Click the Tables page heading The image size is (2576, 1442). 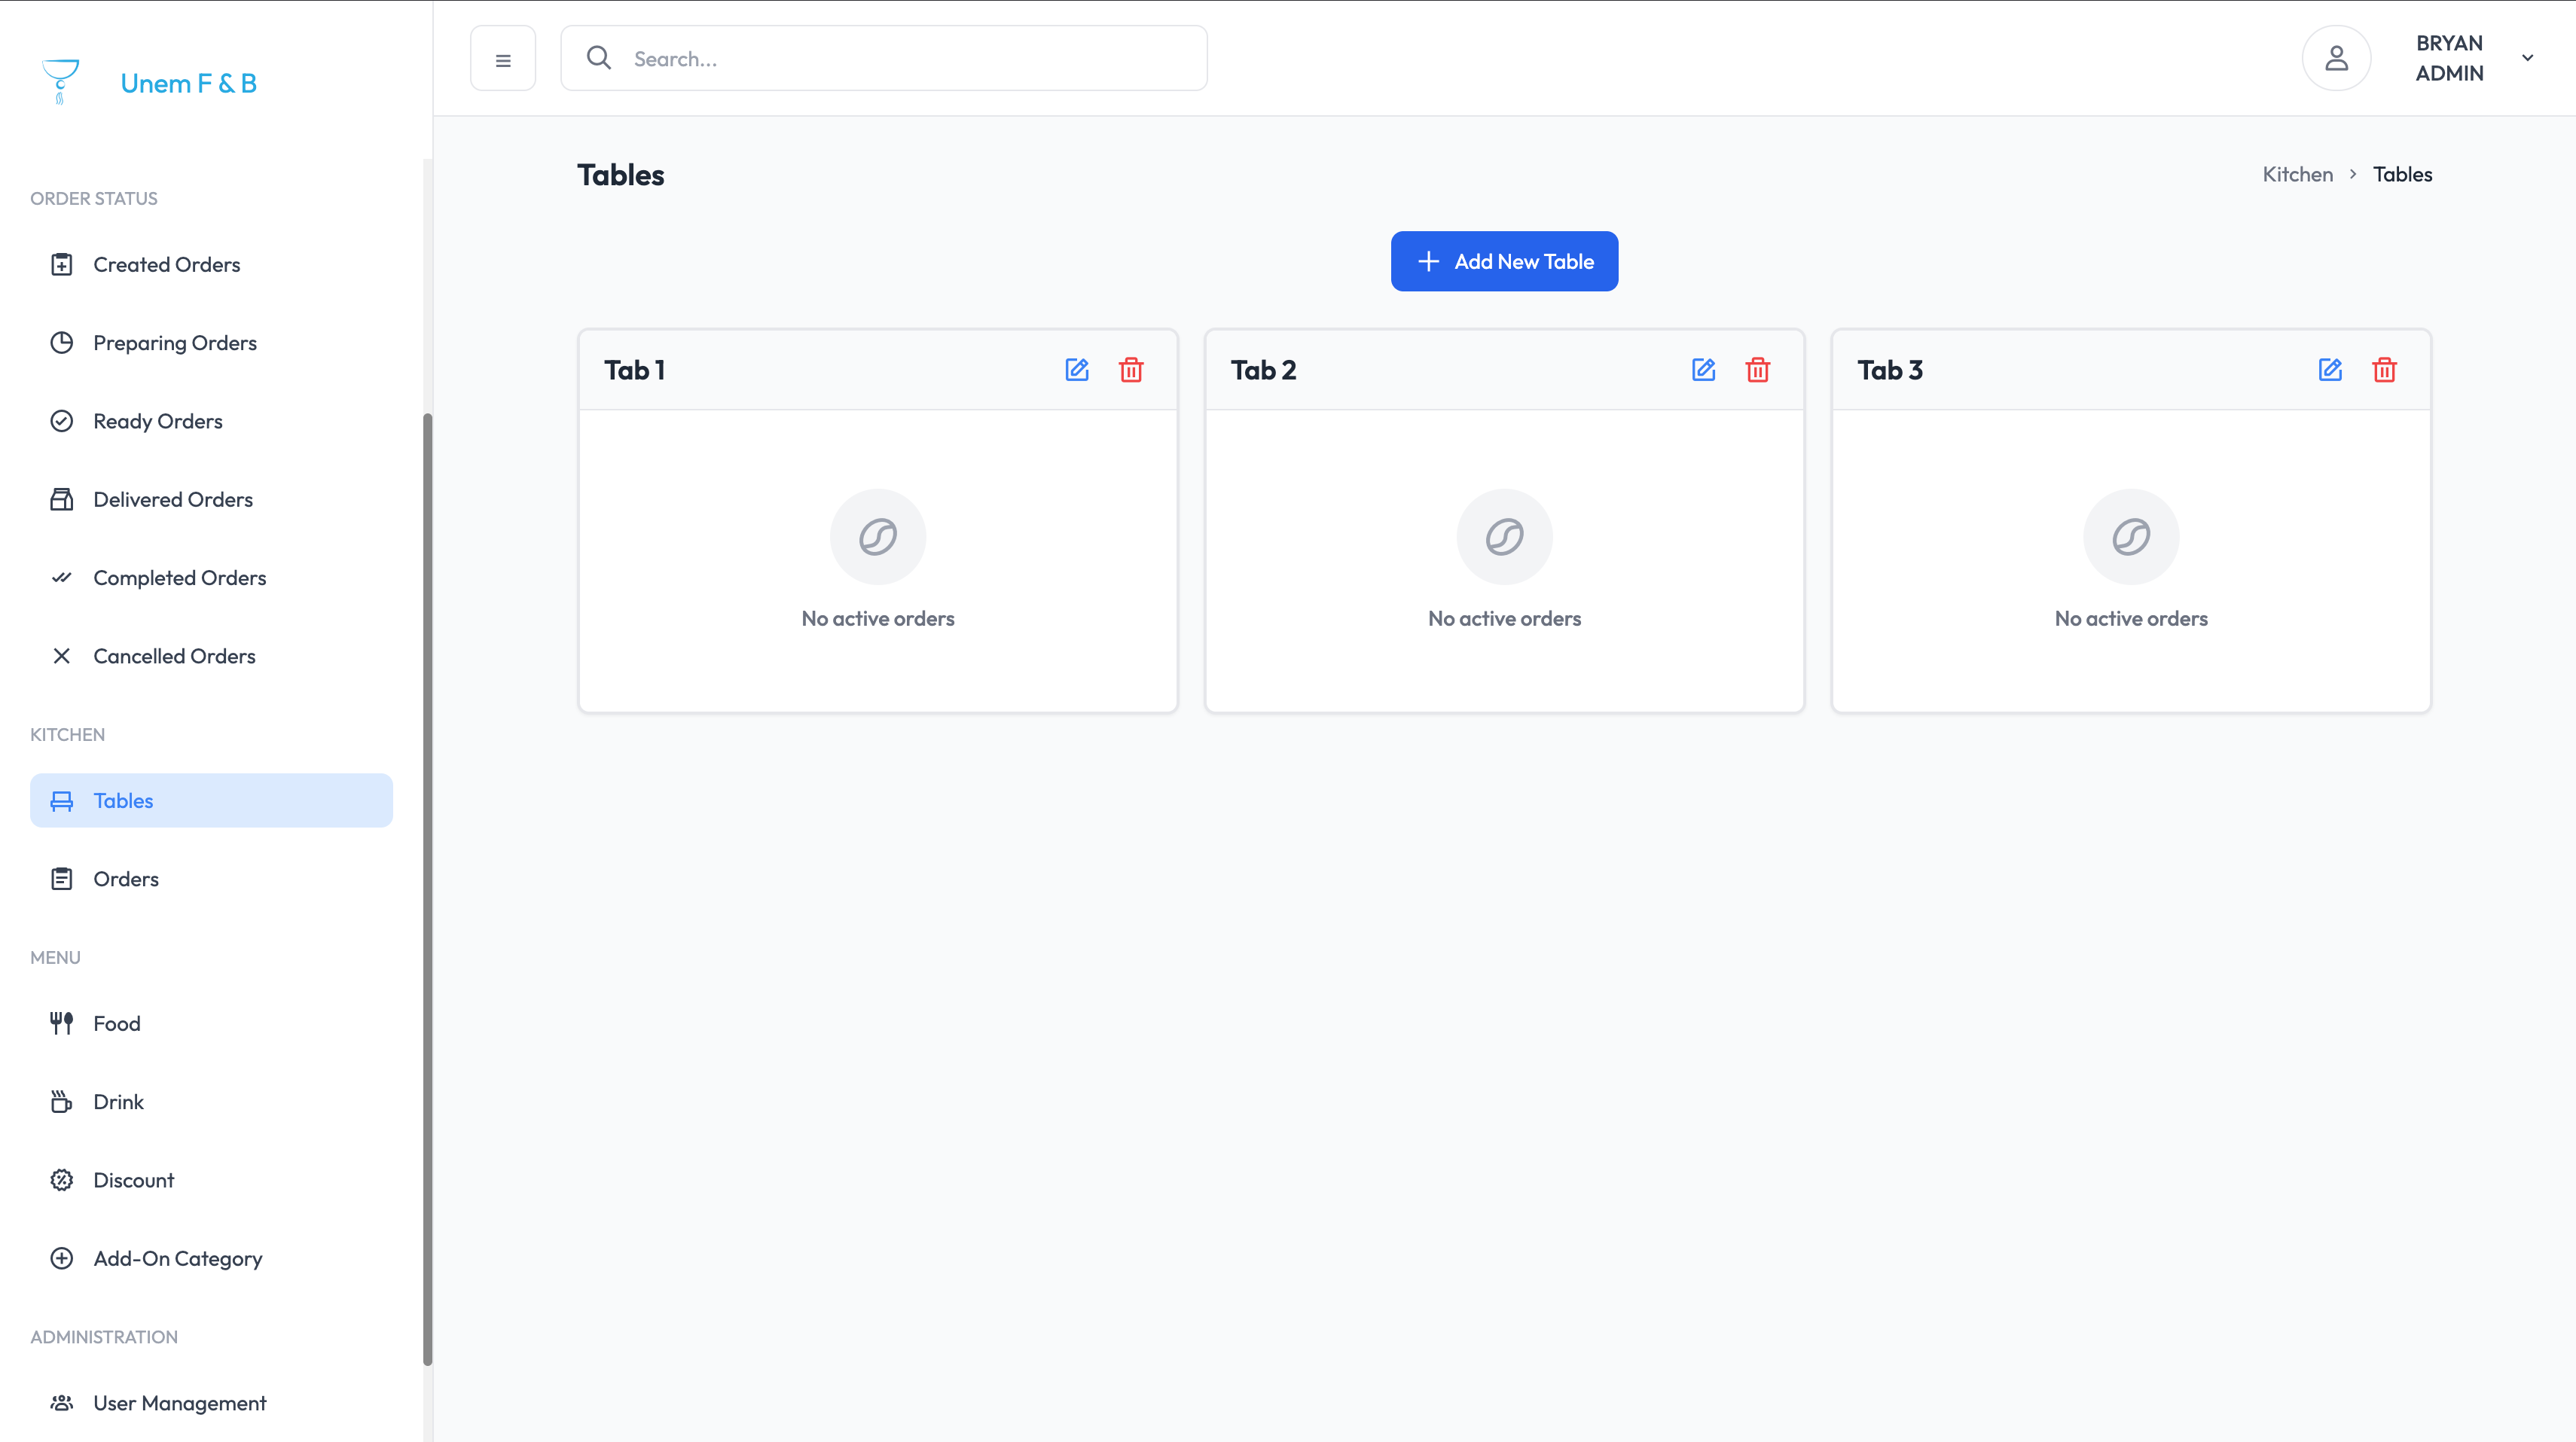tap(620, 175)
